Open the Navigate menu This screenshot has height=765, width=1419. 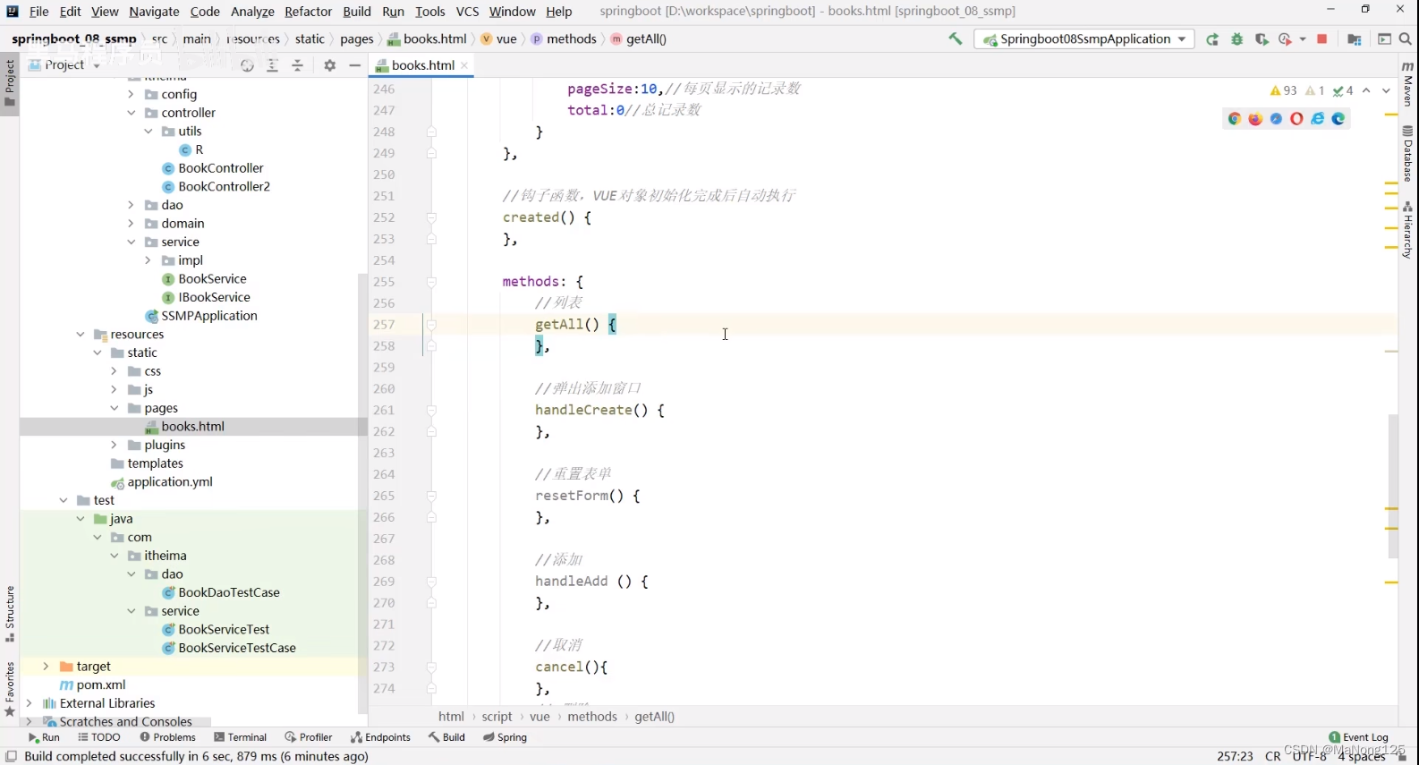point(154,12)
